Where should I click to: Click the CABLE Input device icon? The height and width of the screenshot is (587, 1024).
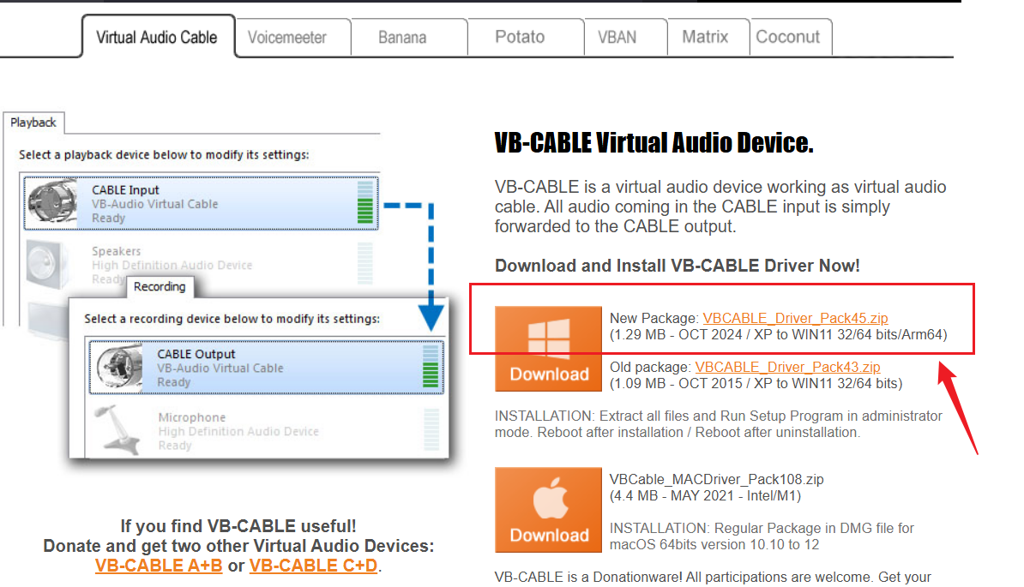pos(52,204)
